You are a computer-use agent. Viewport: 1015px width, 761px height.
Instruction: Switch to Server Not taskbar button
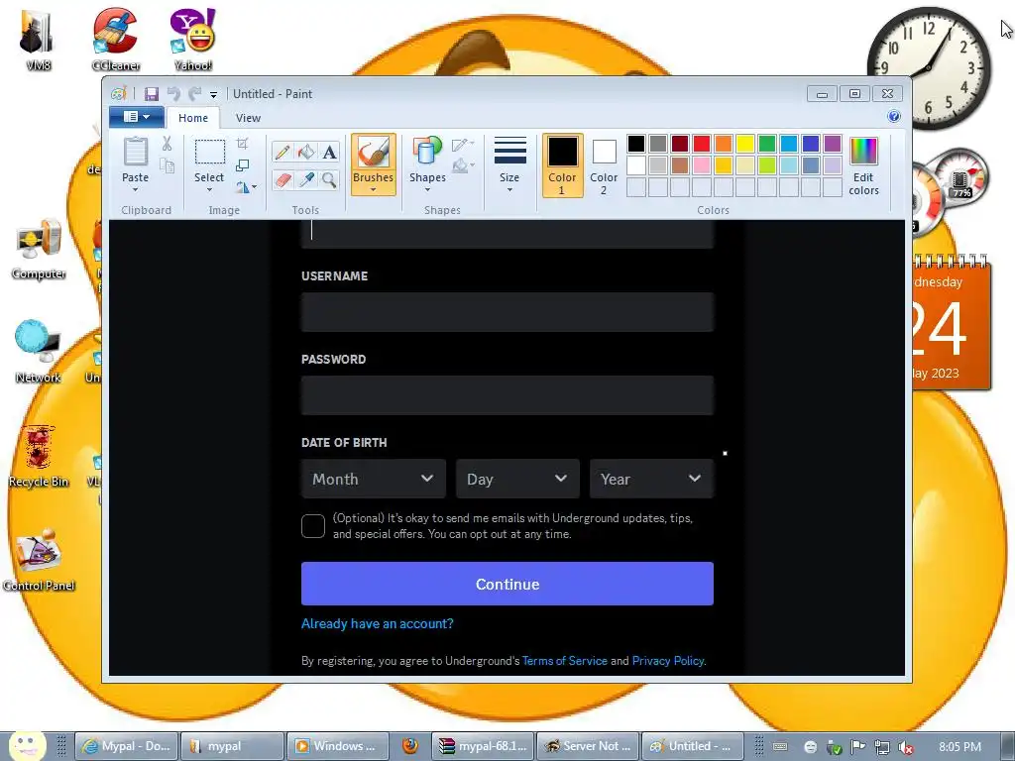(x=589, y=746)
